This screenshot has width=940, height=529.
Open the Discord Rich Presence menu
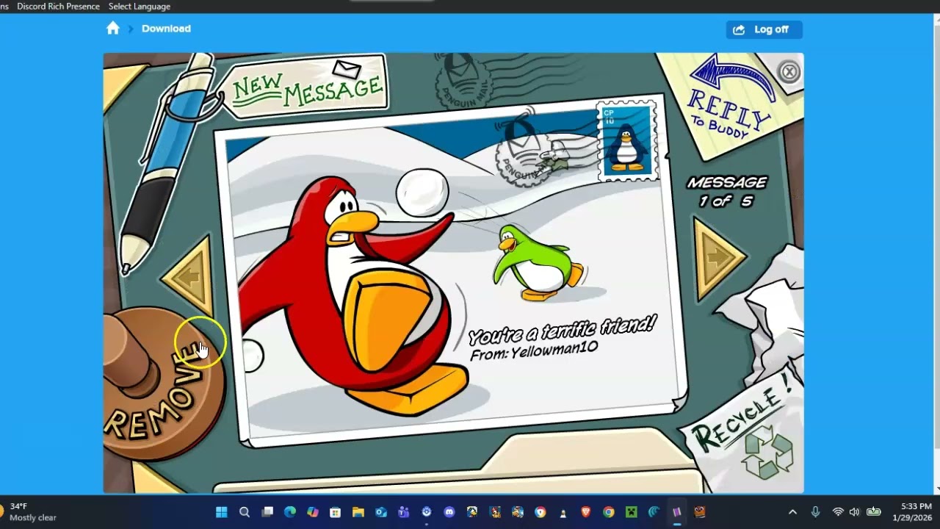point(58,6)
